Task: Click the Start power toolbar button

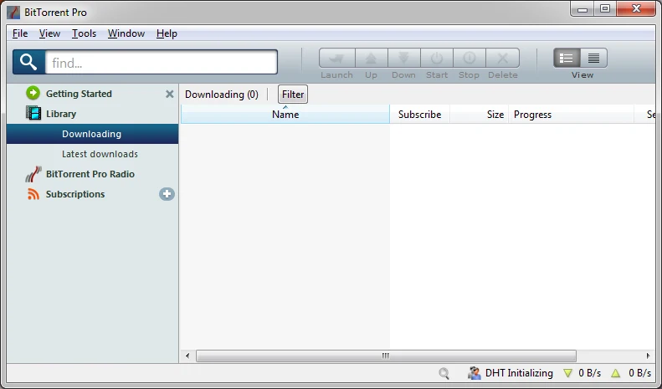Action: (x=437, y=59)
